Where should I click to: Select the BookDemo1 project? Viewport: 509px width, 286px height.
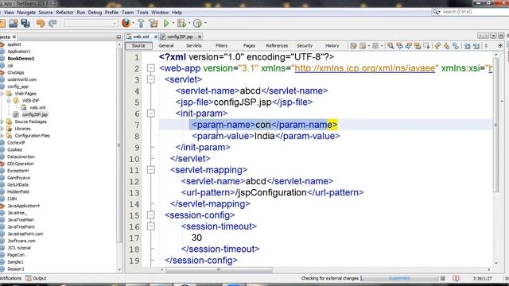21,58
